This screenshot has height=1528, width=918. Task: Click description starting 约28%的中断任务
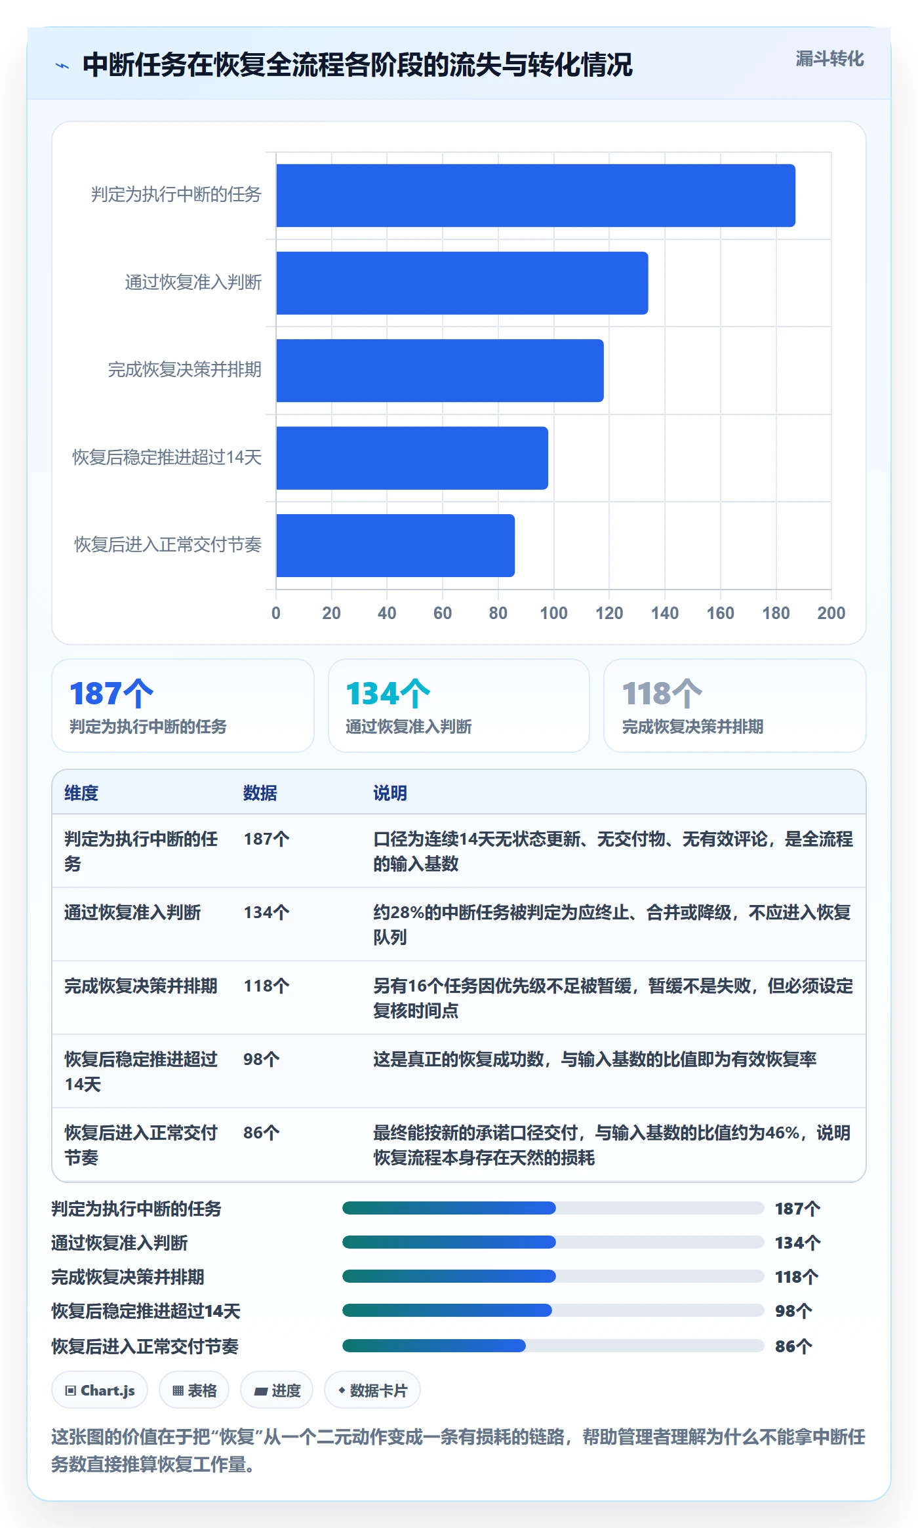point(612,925)
